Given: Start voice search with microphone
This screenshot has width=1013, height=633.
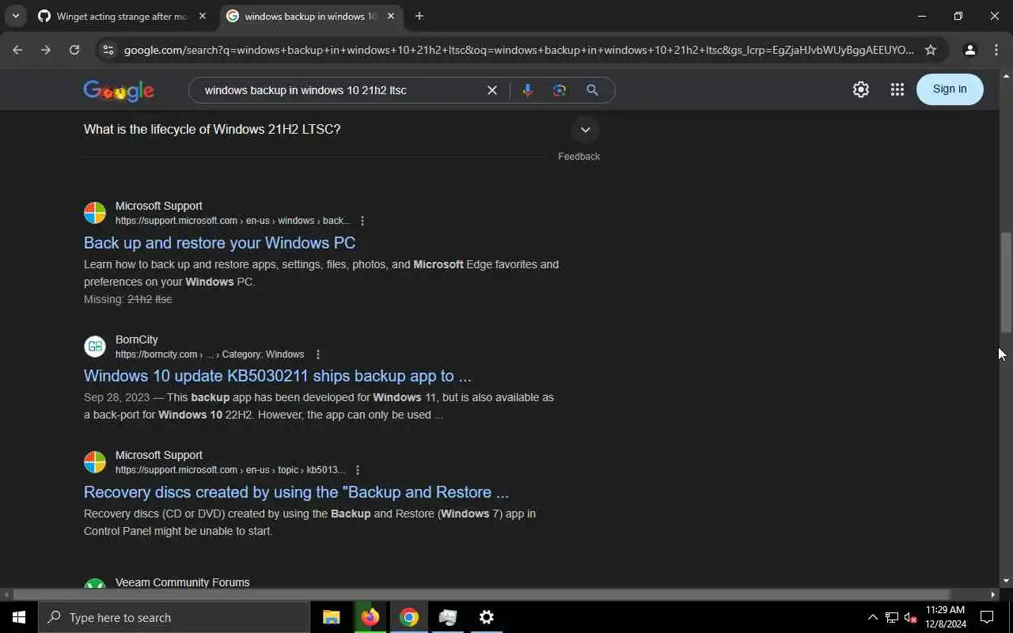Looking at the screenshot, I should pyautogui.click(x=528, y=90).
